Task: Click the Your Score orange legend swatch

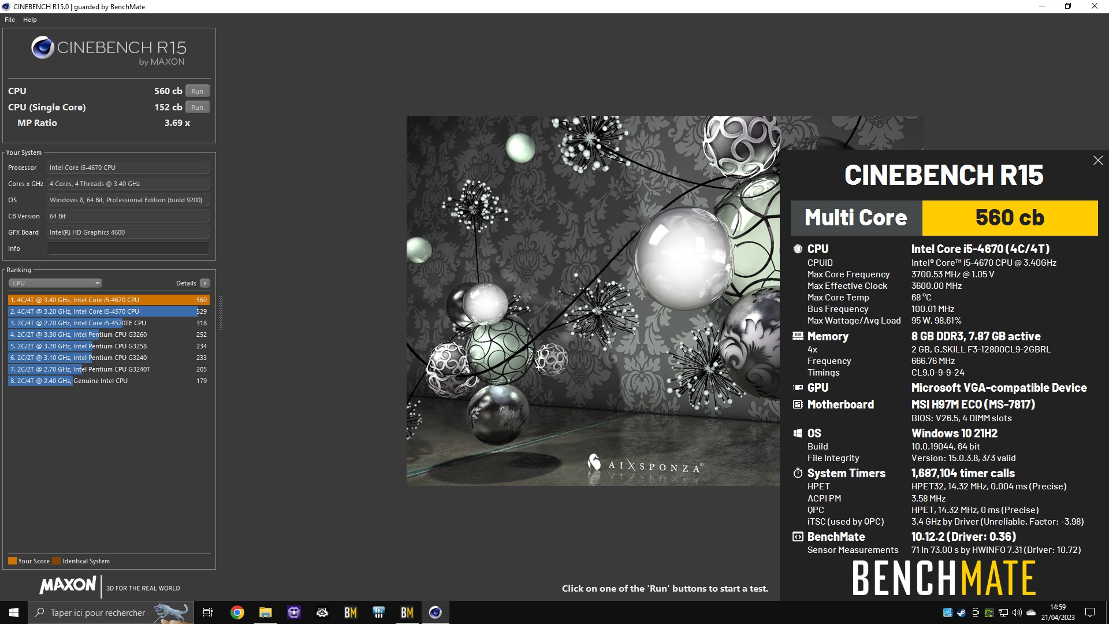Action: pos(12,561)
